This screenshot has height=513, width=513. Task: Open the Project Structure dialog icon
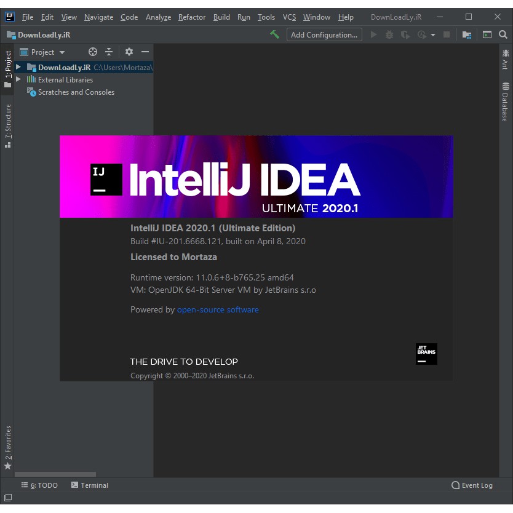(x=466, y=35)
